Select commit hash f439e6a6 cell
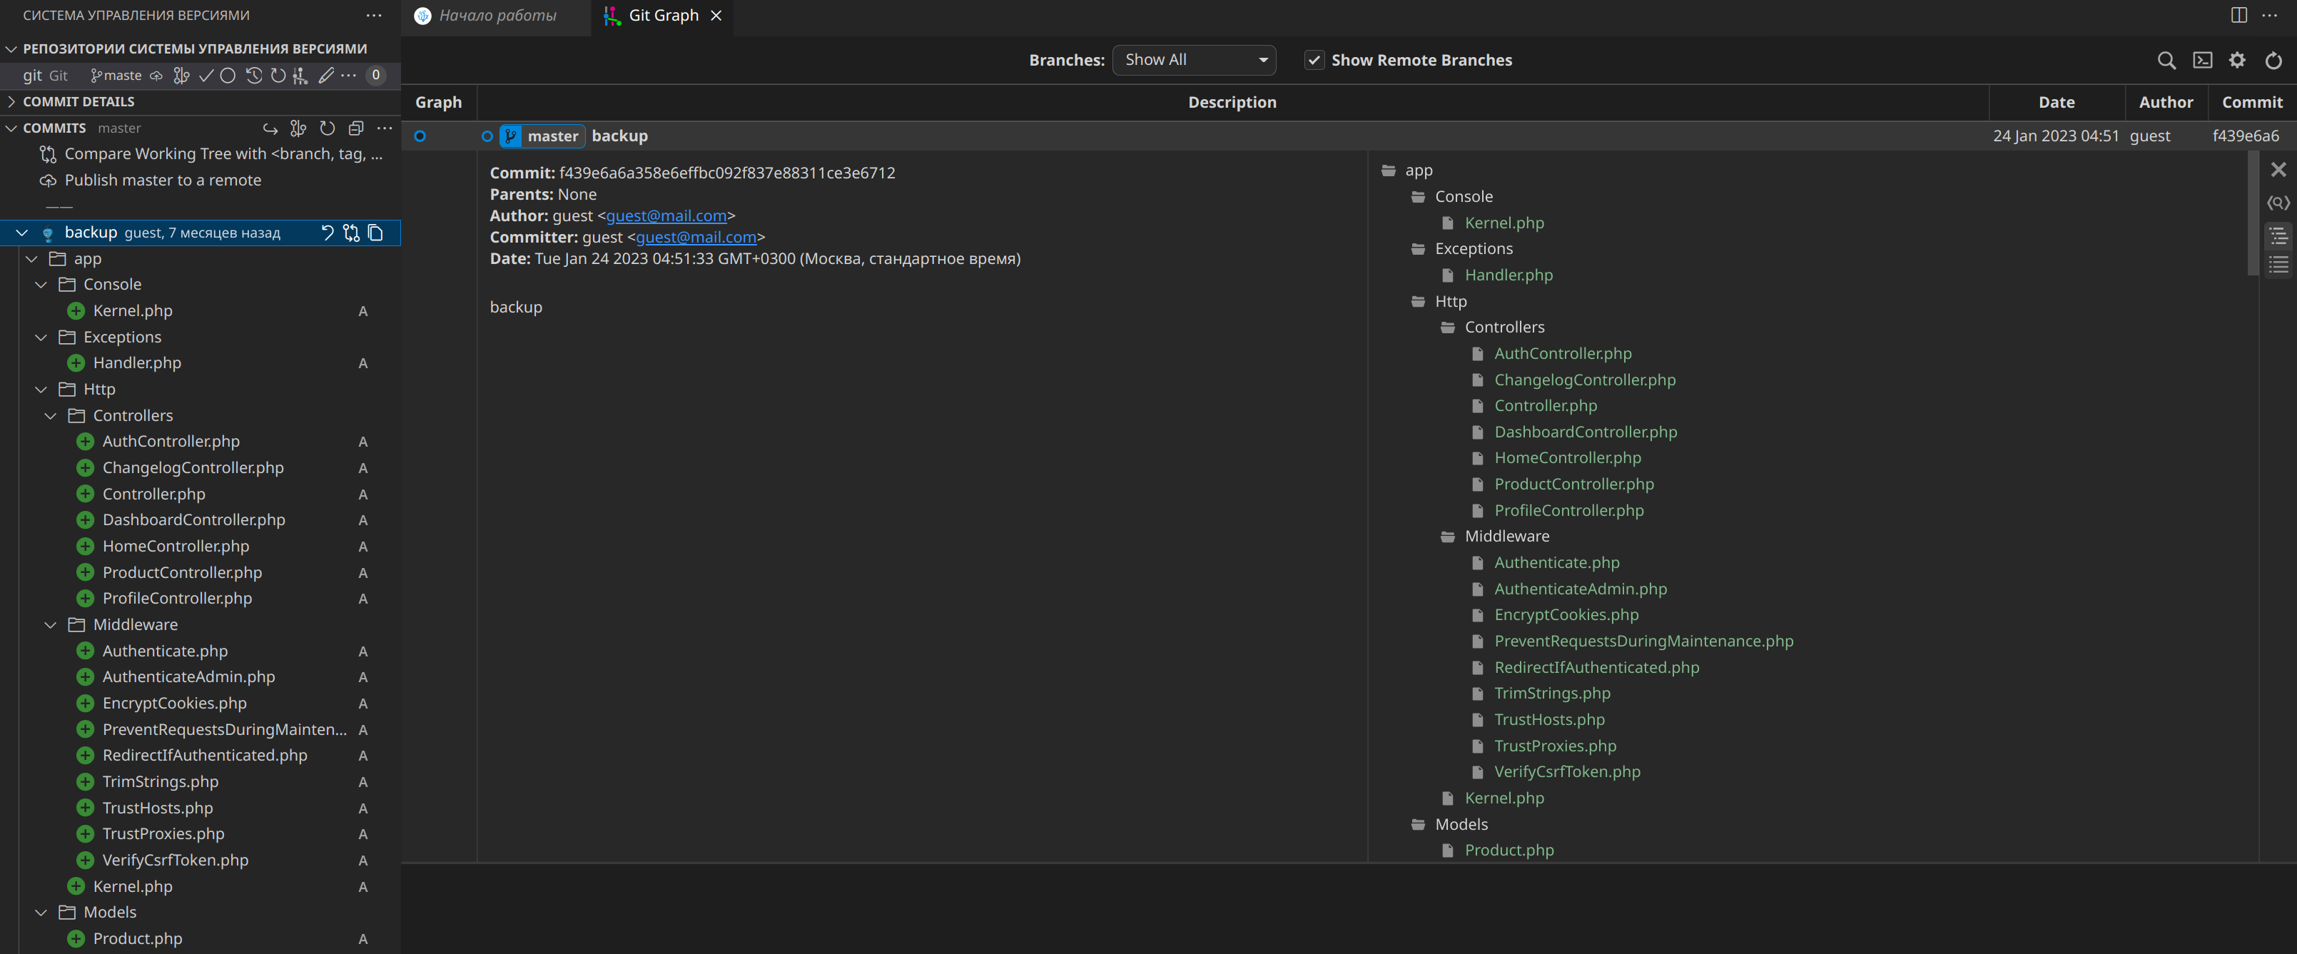The height and width of the screenshot is (954, 2297). pyautogui.click(x=2246, y=136)
